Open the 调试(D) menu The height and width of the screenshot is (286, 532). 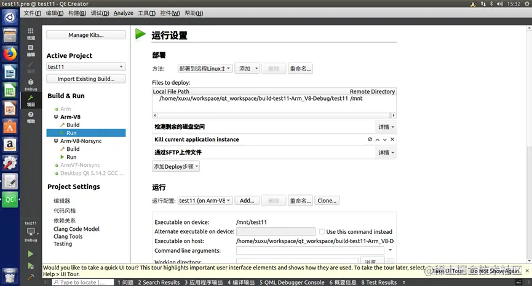pos(100,14)
